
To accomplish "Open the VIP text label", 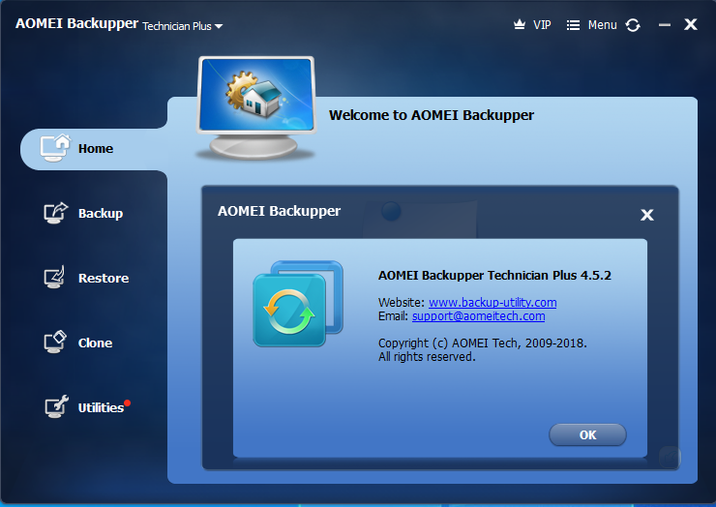I will point(542,25).
